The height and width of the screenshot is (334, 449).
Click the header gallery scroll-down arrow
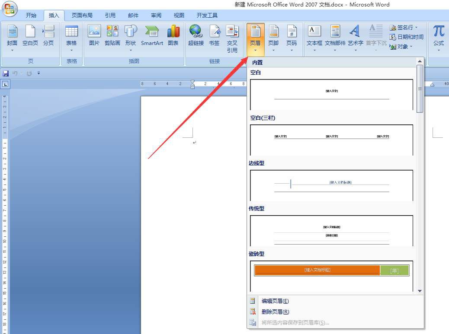[x=420, y=291]
